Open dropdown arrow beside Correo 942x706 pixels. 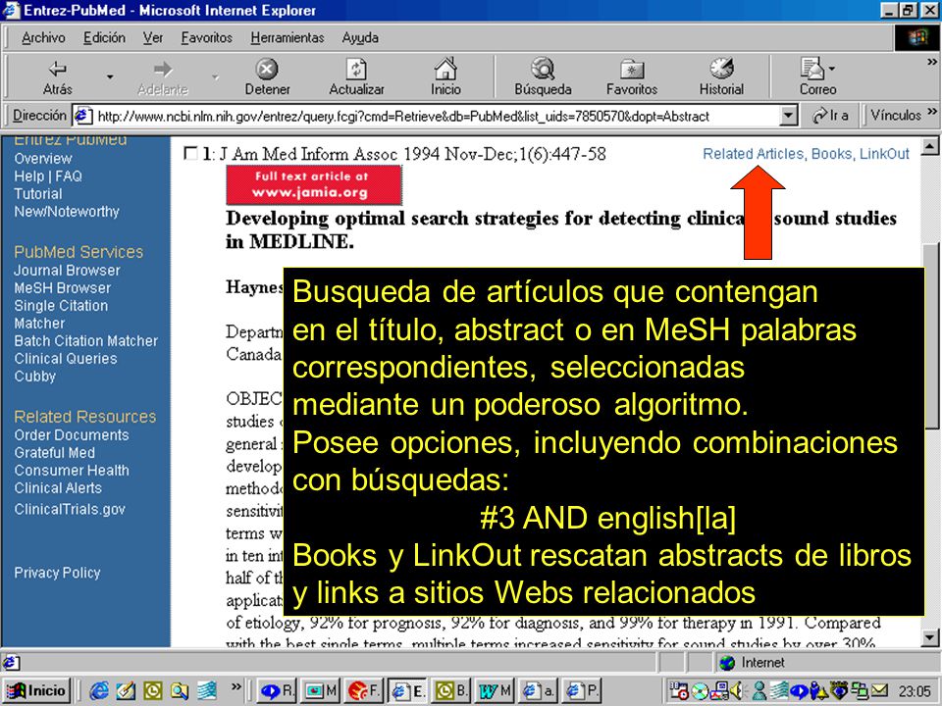click(832, 69)
